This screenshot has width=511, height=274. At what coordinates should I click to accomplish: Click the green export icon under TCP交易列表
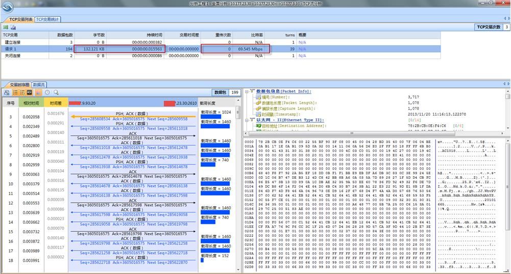6,27
